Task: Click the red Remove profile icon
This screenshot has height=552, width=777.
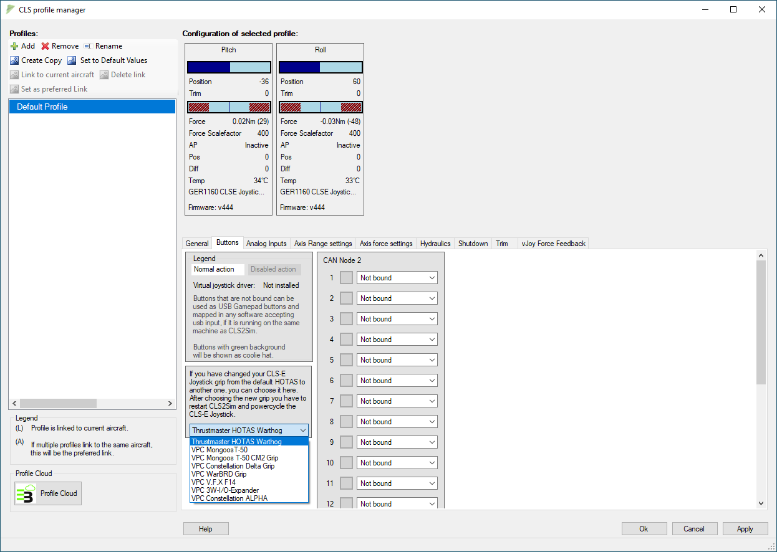Action: tap(45, 46)
